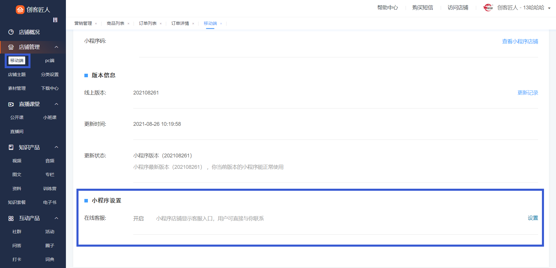
Task: Click the user avatar icon
Action: (x=488, y=8)
